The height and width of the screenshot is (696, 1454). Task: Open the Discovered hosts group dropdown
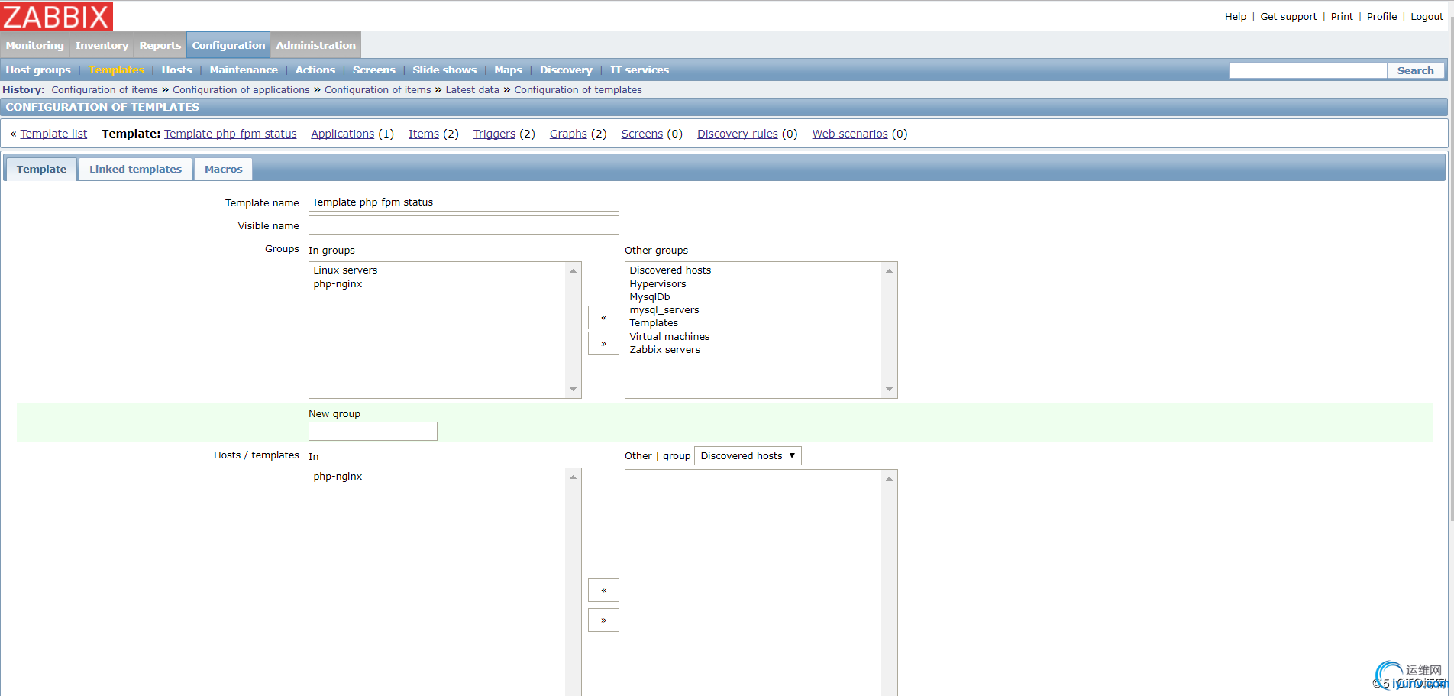[748, 456]
